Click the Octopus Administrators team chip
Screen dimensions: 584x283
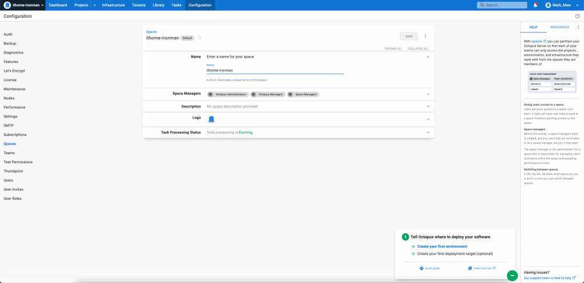point(228,95)
